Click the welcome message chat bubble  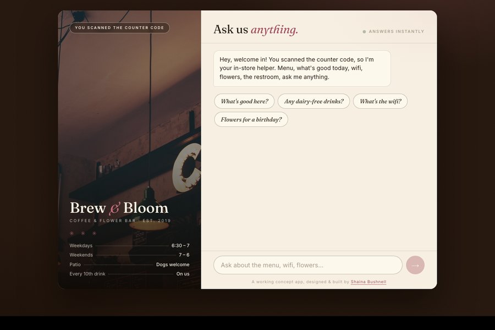pyautogui.click(x=302, y=68)
